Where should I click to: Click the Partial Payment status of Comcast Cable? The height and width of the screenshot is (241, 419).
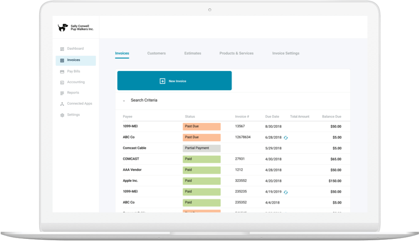coord(202,148)
